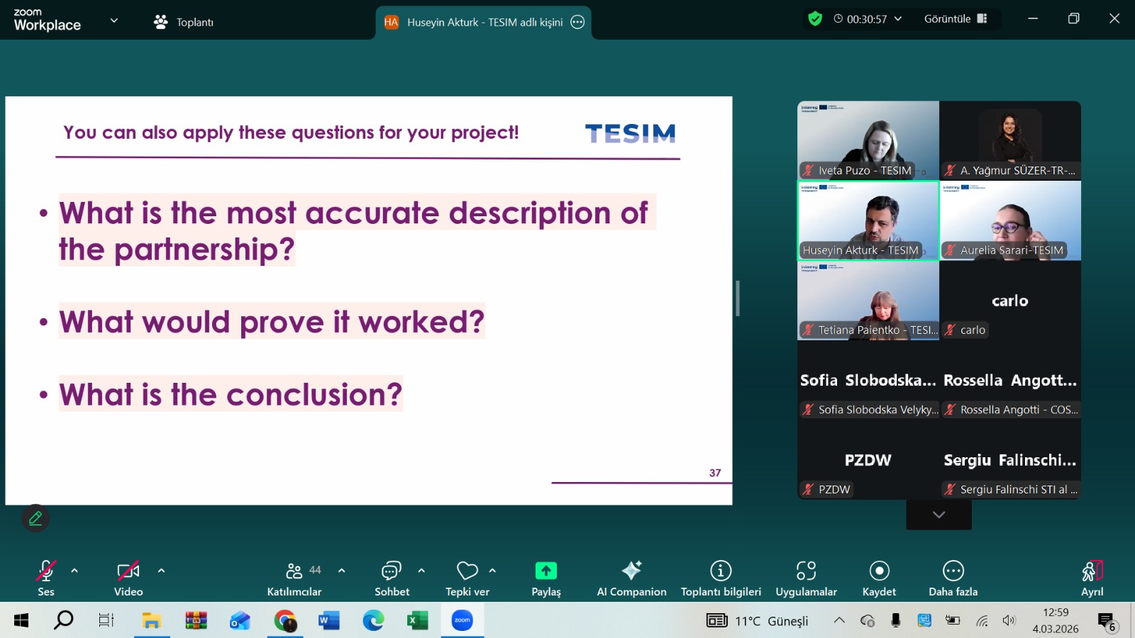Show Toplantı bilgileri meeting info
Image resolution: width=1135 pixels, height=638 pixels.
721,578
